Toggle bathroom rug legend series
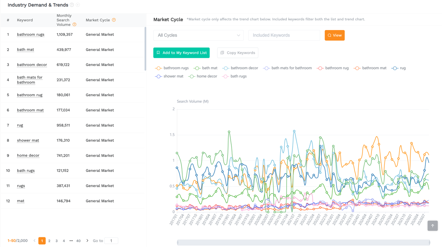 click(x=333, y=68)
